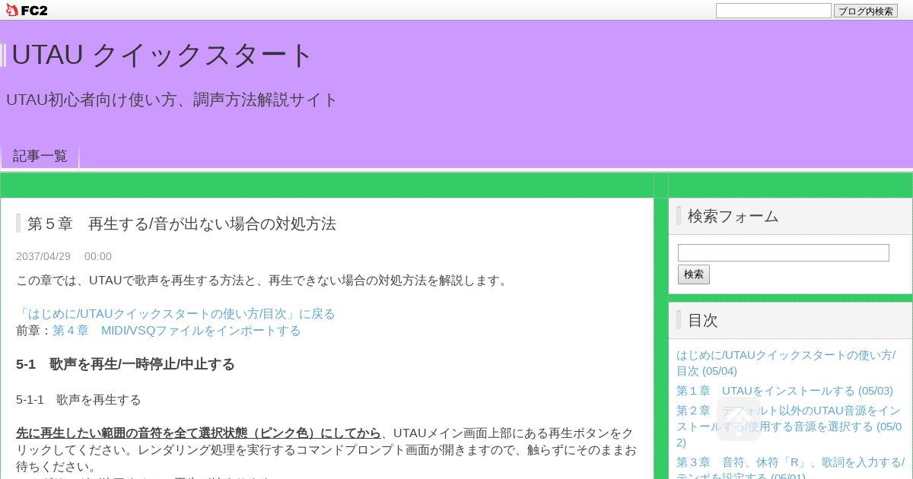Click the FC2 logo in the top bar
This screenshot has width=913, height=479.
[x=27, y=10]
